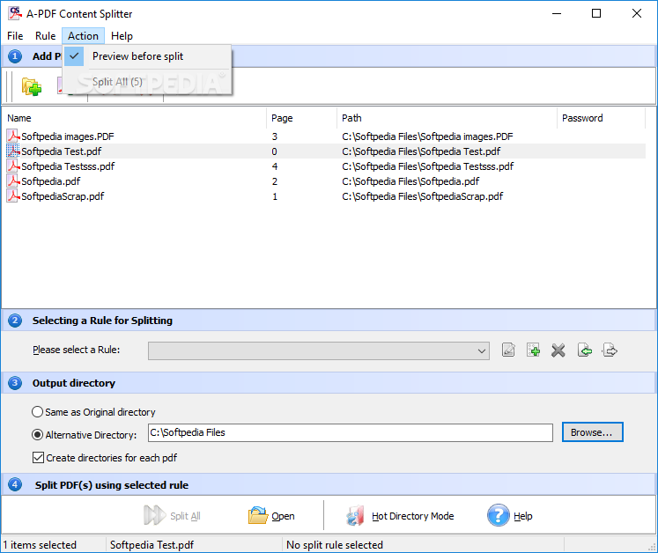The height and width of the screenshot is (553, 658).
Task: Click the PDF icon beside Softpedia.pdf
Action: point(13,181)
